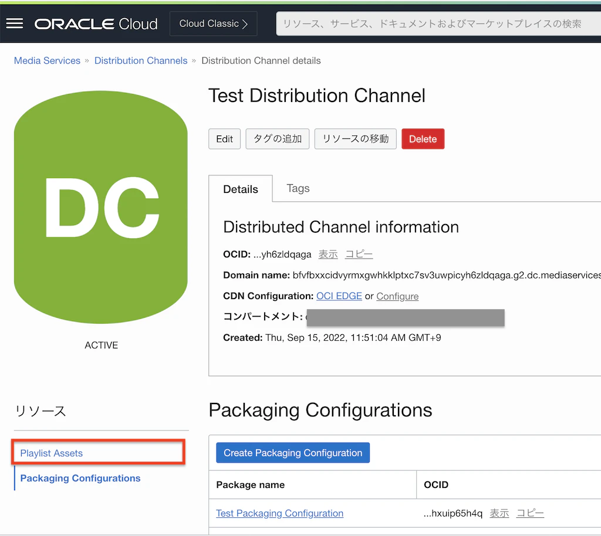Copy the package OCID hxuip65h4q via コピー

[530, 513]
